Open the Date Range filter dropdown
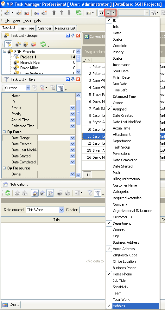The height and width of the screenshot is (310, 165). pyautogui.click(x=72, y=138)
